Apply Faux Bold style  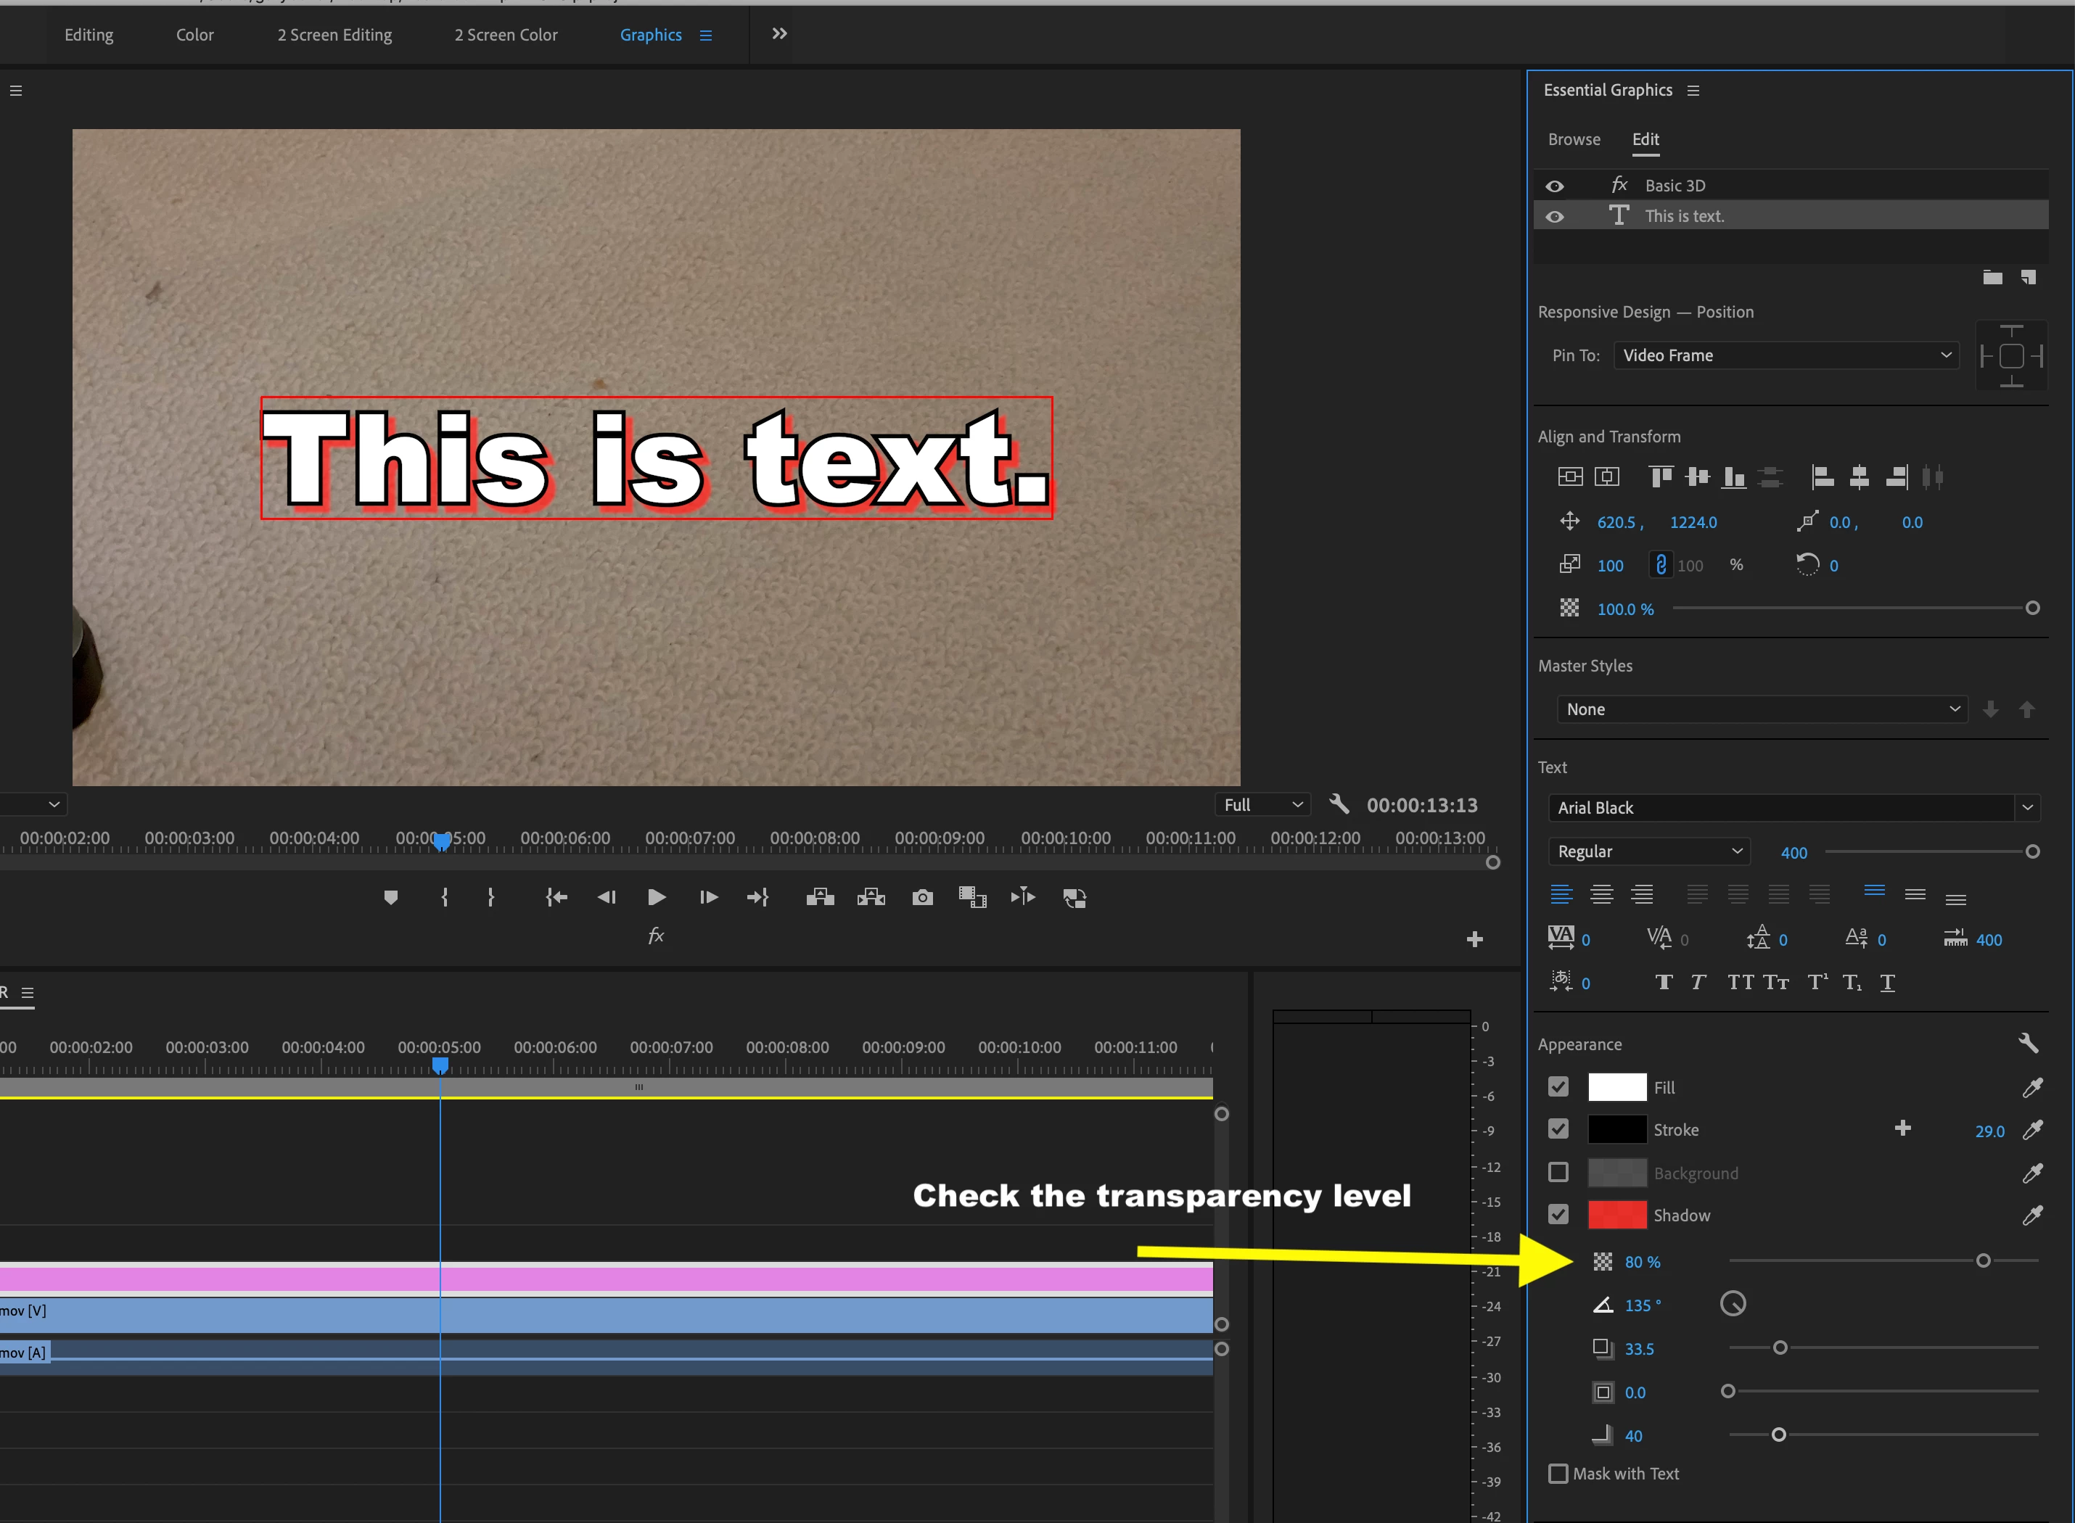click(x=1664, y=982)
